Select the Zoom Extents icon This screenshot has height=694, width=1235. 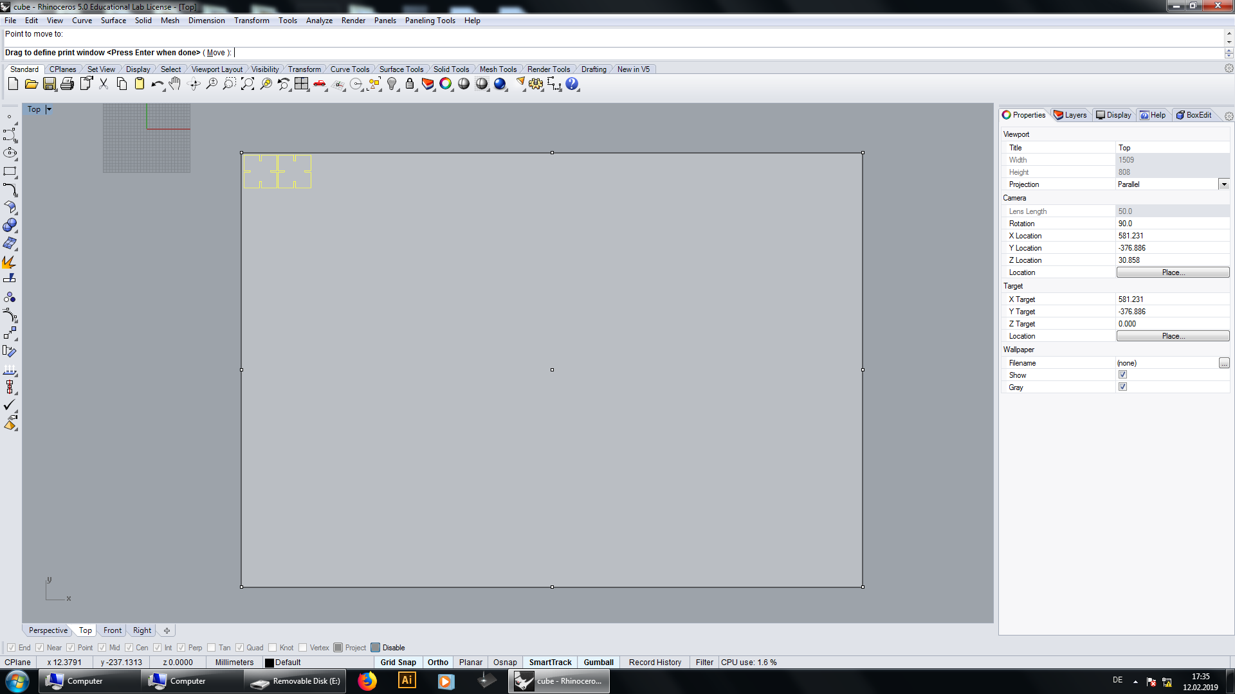pos(247,84)
